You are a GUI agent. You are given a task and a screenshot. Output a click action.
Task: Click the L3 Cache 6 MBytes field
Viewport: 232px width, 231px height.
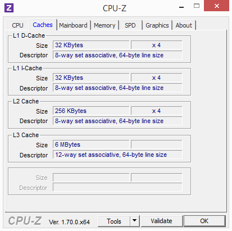point(91,144)
